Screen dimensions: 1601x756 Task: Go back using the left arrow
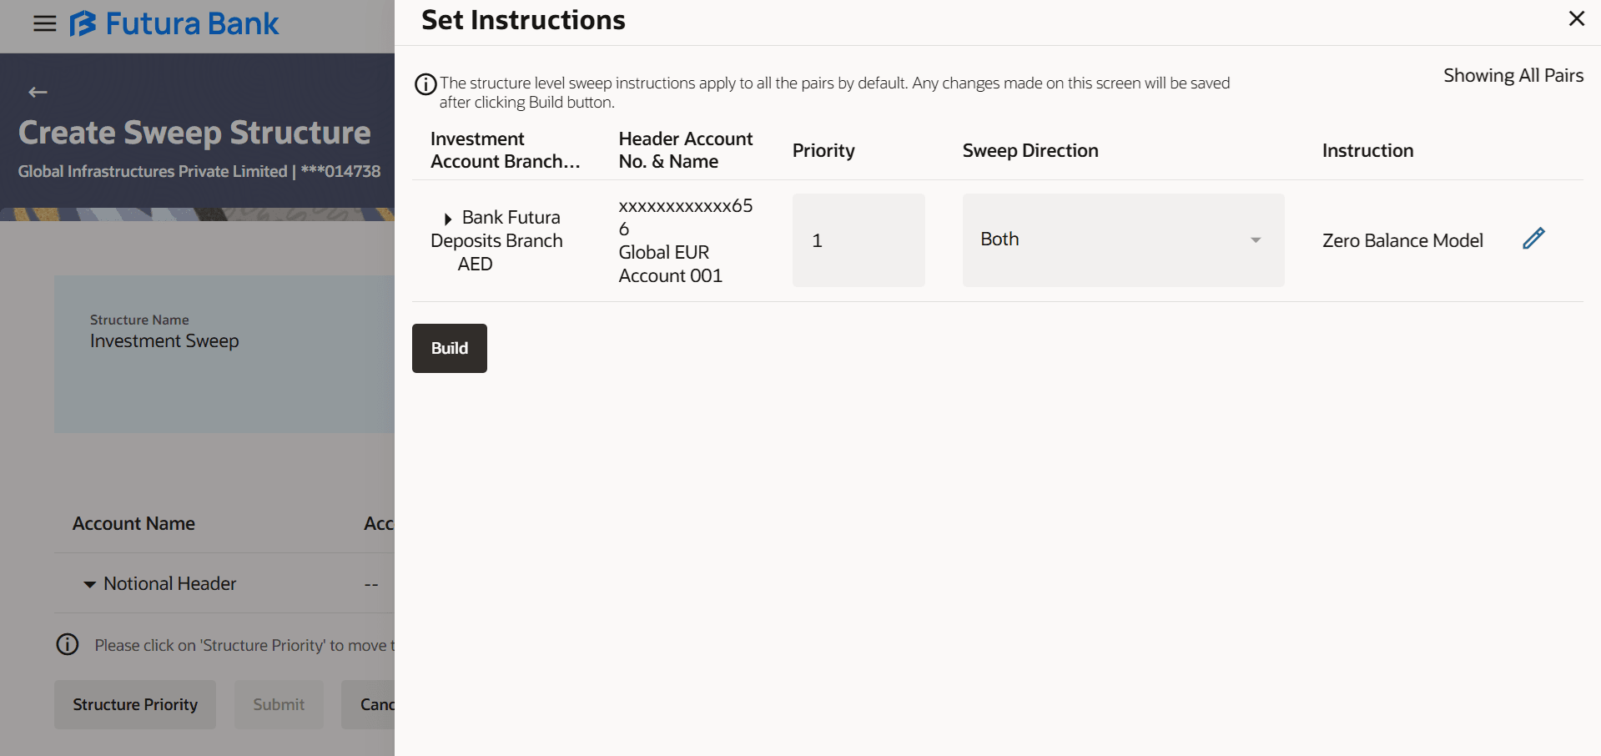[x=38, y=93]
